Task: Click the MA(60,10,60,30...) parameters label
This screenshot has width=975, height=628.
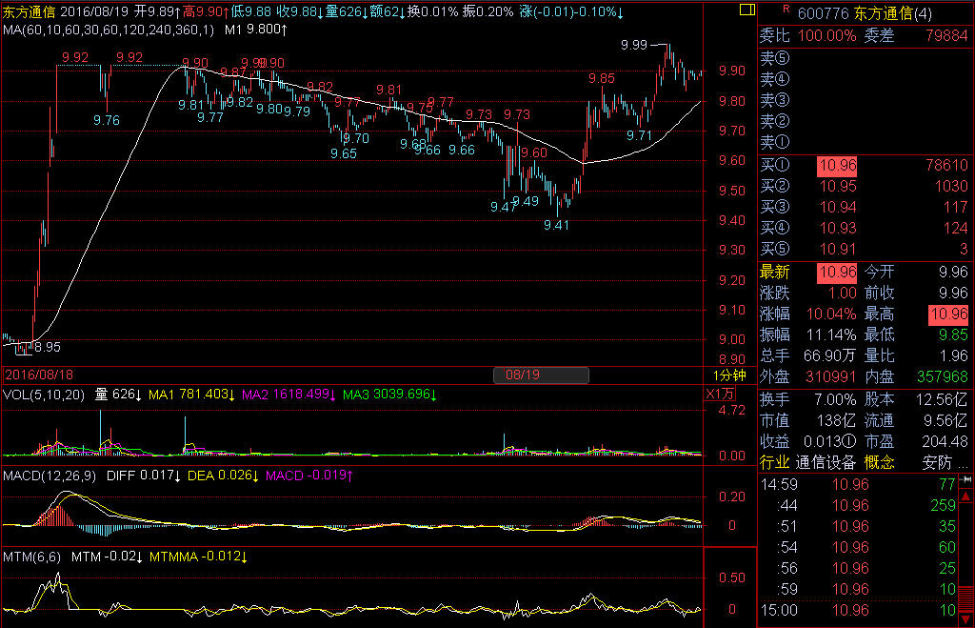Action: point(109,29)
